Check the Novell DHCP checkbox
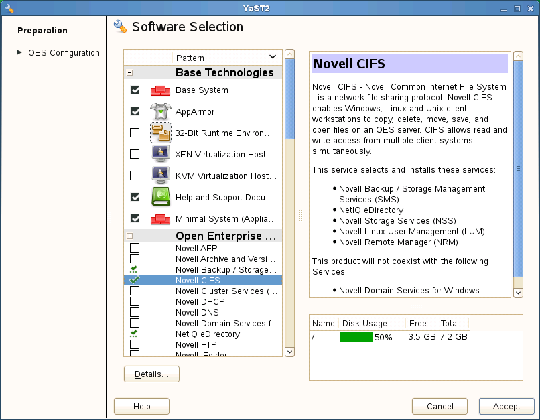 pyautogui.click(x=135, y=302)
